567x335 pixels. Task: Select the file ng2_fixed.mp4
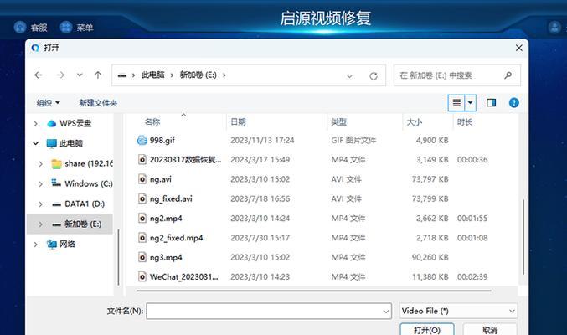click(177, 238)
